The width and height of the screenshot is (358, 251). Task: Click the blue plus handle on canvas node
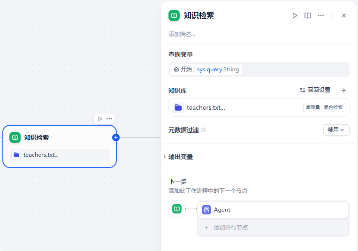[116, 137]
